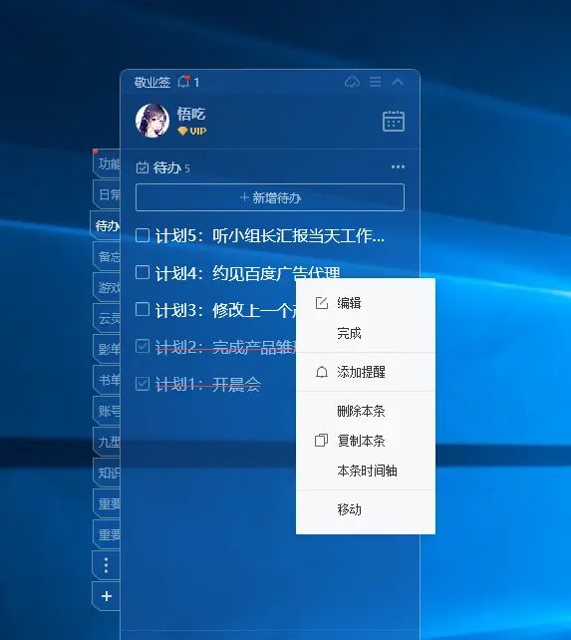This screenshot has height=640, width=571.
Task: Click the 计划5 todo text
Action: pyautogui.click(x=270, y=235)
